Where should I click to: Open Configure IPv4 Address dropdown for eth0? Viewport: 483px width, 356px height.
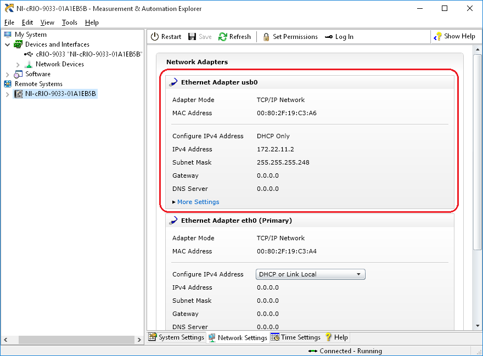[310, 274]
